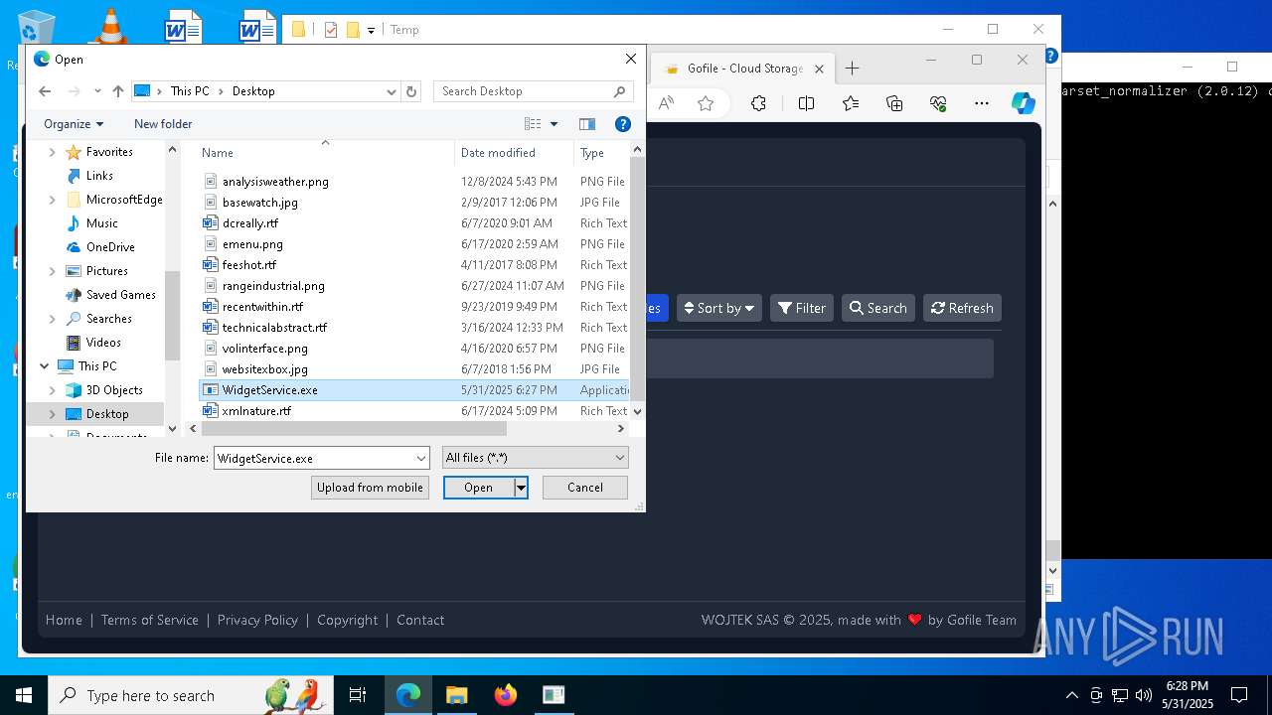Expand the Favorites tree node
1272x715 pixels.
point(52,152)
